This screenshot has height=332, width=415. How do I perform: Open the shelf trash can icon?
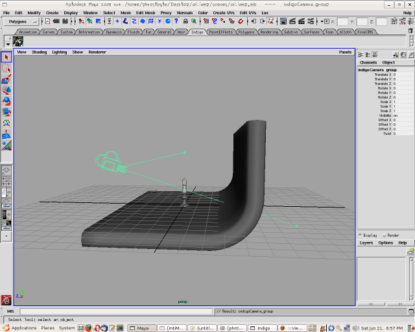click(409, 31)
